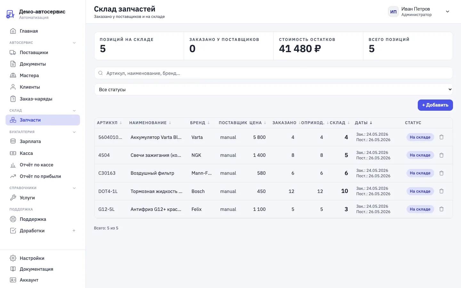Click the ИП user avatar
The height and width of the screenshot is (288, 461).
(393, 12)
